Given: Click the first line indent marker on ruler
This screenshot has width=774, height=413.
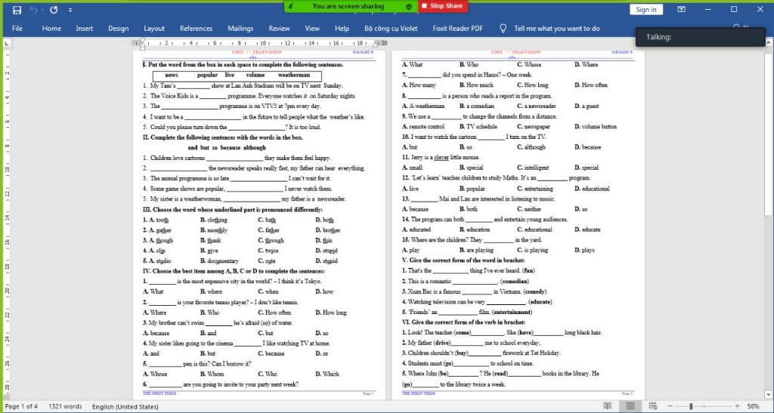Looking at the screenshot, I should (x=143, y=41).
